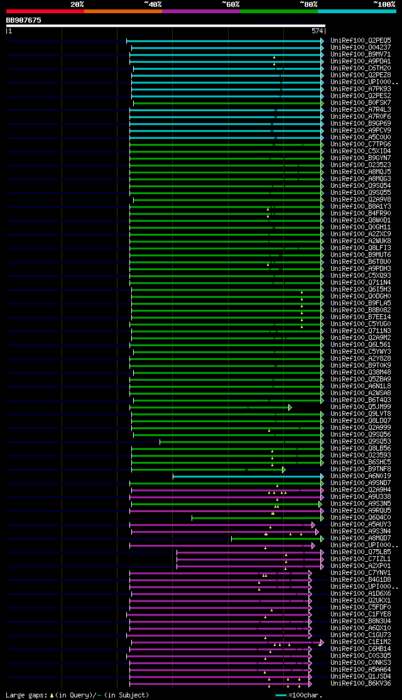Choose the UniRef100_B6T8U0 label
The width and height of the screenshot is (402, 700).
pyautogui.click(x=361, y=261)
